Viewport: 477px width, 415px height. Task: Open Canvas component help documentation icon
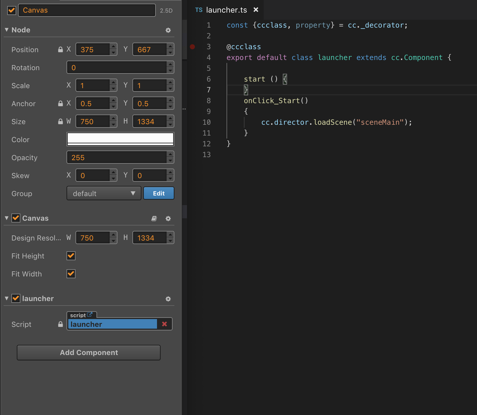(154, 219)
